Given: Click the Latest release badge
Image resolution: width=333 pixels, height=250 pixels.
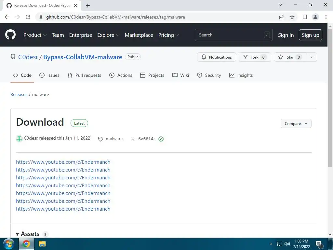Looking at the screenshot, I should (x=79, y=123).
